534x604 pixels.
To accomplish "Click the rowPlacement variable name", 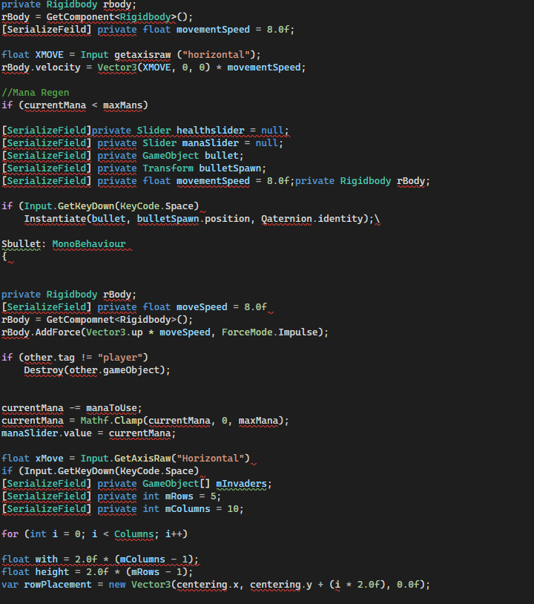I will [58, 585].
